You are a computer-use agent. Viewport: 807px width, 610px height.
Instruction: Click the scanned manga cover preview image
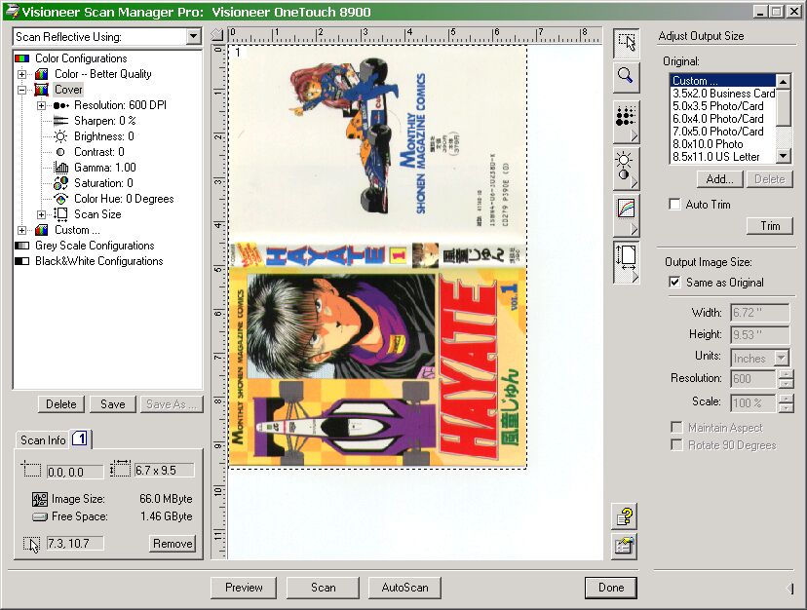378,257
